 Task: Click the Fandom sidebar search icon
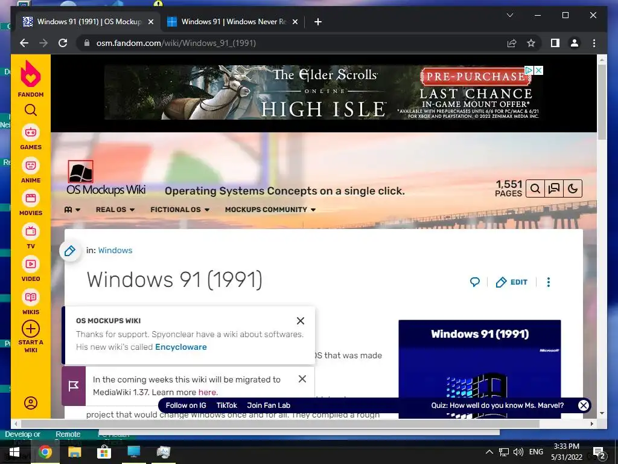click(x=30, y=110)
